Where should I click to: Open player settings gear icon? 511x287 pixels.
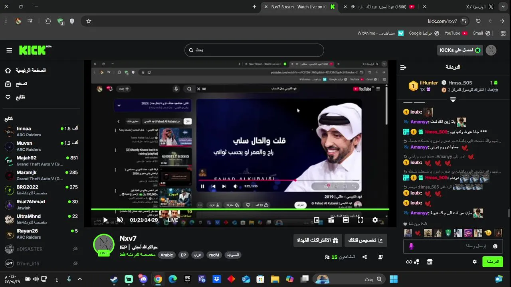tap(375, 220)
